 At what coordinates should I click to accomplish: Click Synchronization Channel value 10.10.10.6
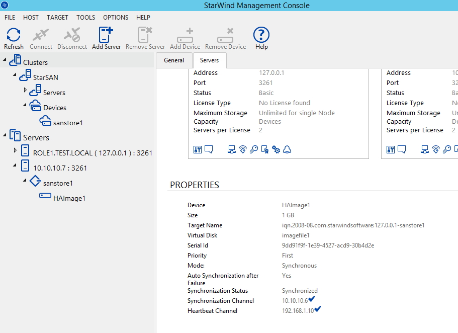(295, 301)
